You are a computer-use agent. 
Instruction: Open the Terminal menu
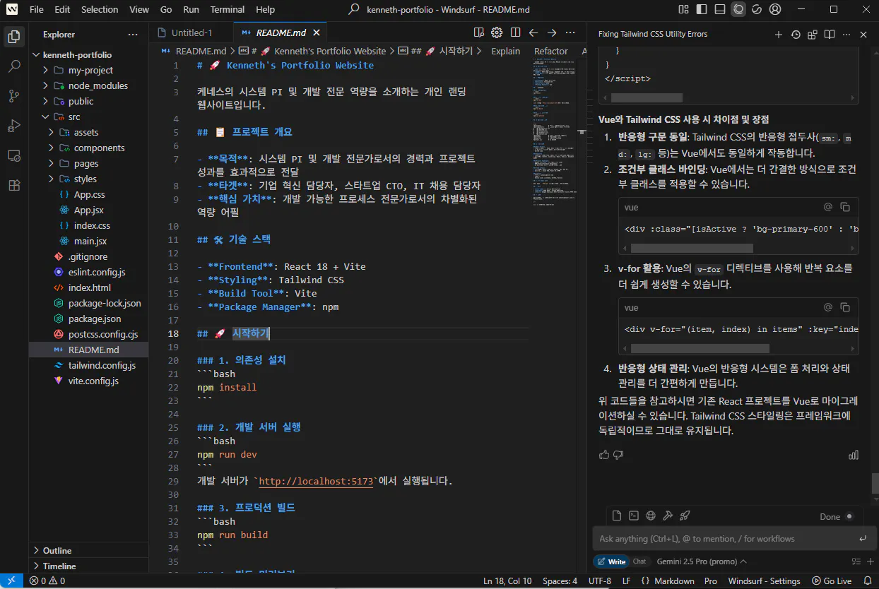tap(228, 9)
